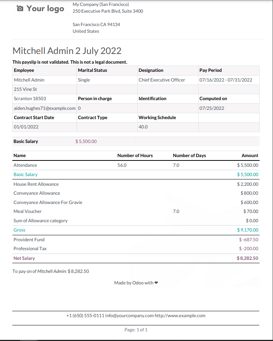Click the teal 'Basic Salary' line name

click(25, 175)
